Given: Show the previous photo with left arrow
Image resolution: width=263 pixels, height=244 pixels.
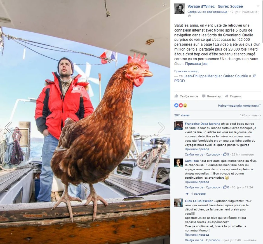Looking at the screenshot, I should tap(8, 127).
